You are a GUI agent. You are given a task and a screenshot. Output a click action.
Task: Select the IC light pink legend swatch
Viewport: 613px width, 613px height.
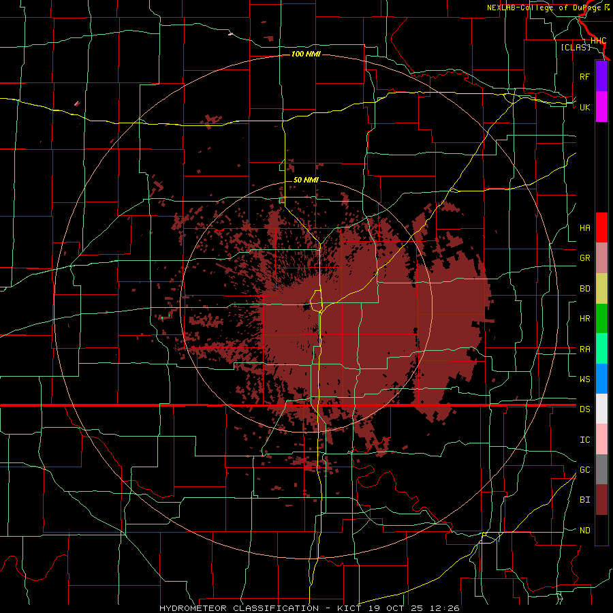[601, 439]
